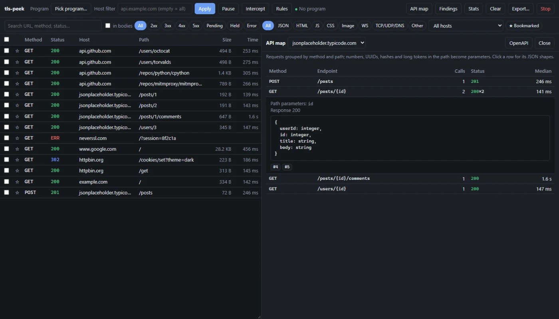Tick the POST /posts row checkbox

tap(6, 192)
